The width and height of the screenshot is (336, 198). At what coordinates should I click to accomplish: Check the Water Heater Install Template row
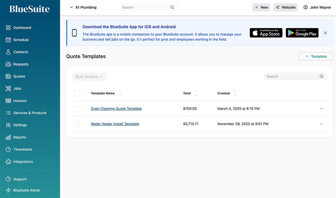(77, 124)
